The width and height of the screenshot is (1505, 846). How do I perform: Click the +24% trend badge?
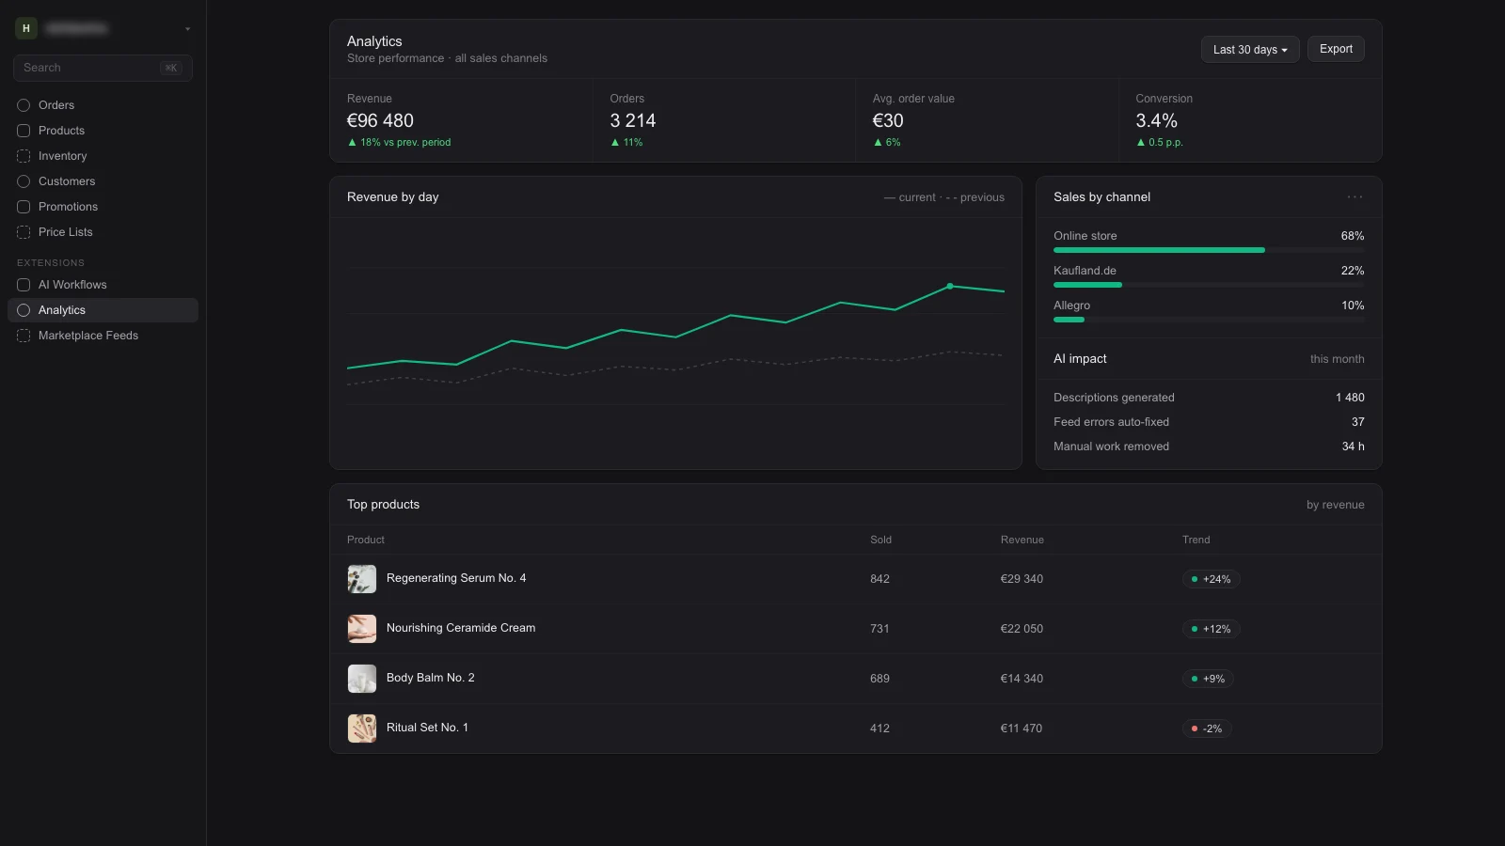[1211, 579]
